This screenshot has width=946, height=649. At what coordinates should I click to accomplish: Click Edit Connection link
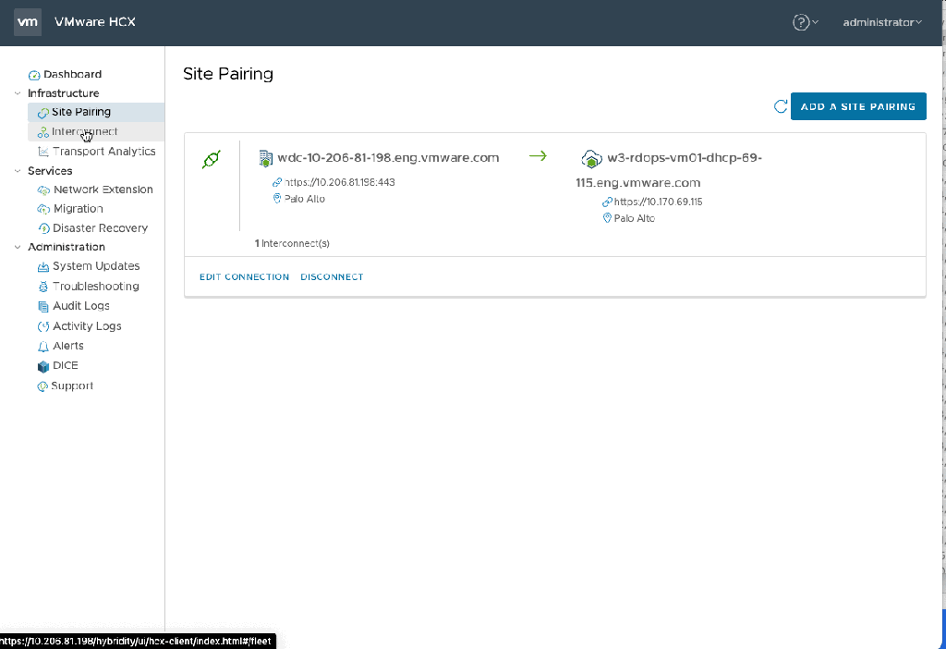point(244,277)
